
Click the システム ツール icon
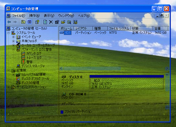tap(13, 33)
